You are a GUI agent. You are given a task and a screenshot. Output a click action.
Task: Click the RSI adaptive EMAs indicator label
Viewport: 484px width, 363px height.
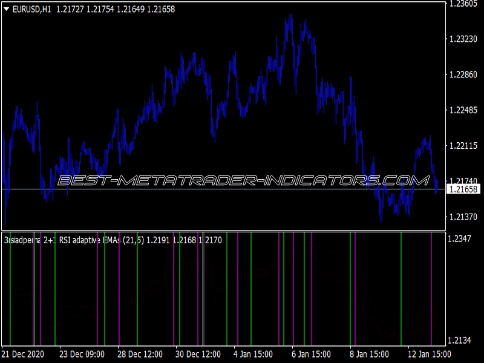pos(113,240)
